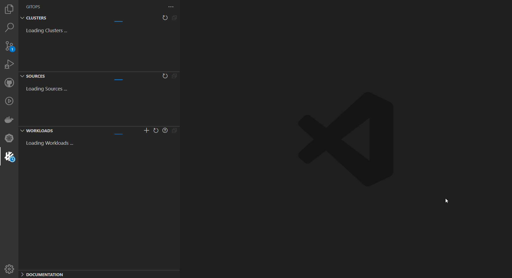This screenshot has height=278, width=512.
Task: Open the Explorer view in activity bar
Action: [x=9, y=9]
